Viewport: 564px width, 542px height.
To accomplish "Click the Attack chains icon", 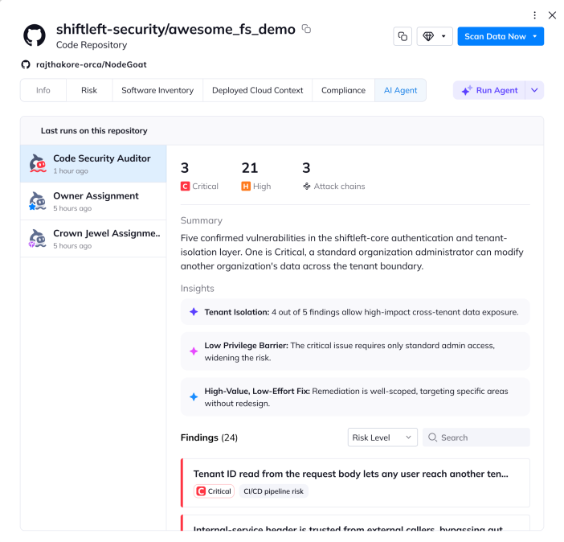I will 306,187.
